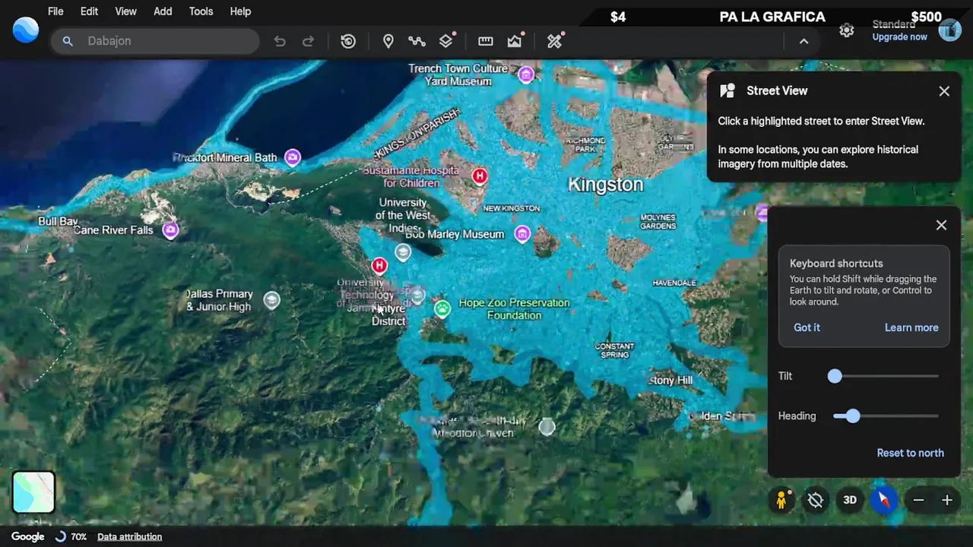Click the Bob Marley Museum marker

(522, 234)
